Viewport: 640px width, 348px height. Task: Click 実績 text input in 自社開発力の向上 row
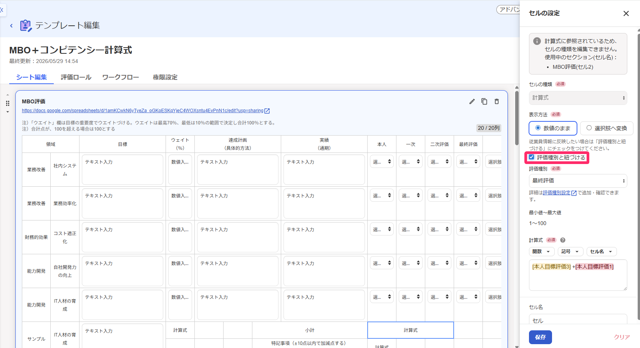tap(324, 271)
